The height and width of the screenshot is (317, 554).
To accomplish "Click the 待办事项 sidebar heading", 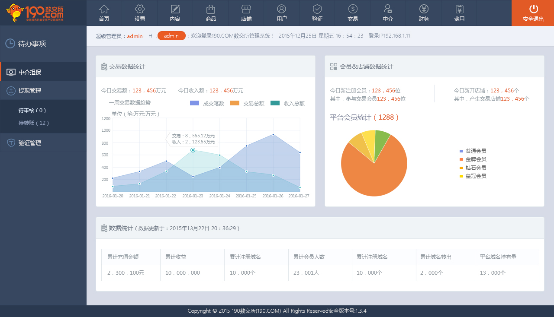I will pyautogui.click(x=32, y=44).
